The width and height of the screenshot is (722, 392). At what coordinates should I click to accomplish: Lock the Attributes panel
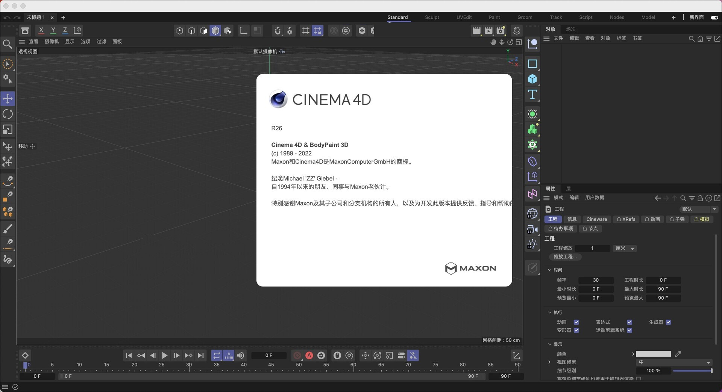pyautogui.click(x=700, y=198)
